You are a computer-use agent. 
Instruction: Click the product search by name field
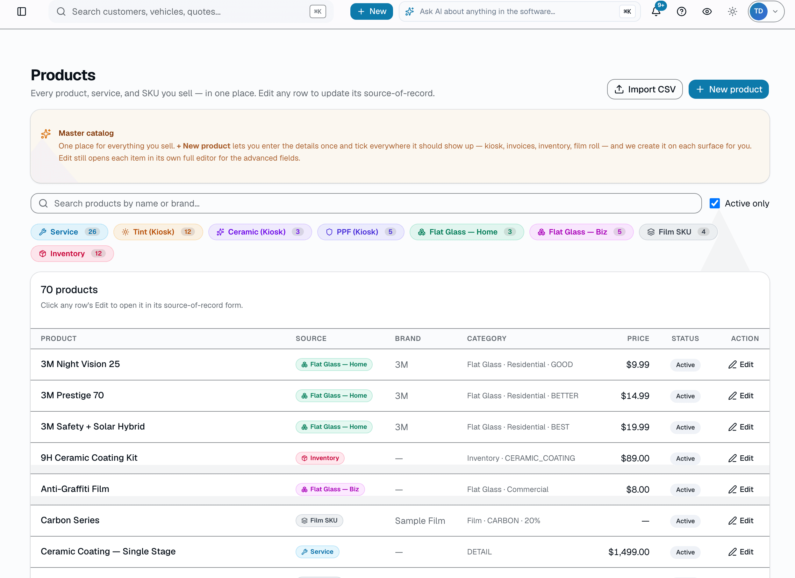[x=366, y=203]
